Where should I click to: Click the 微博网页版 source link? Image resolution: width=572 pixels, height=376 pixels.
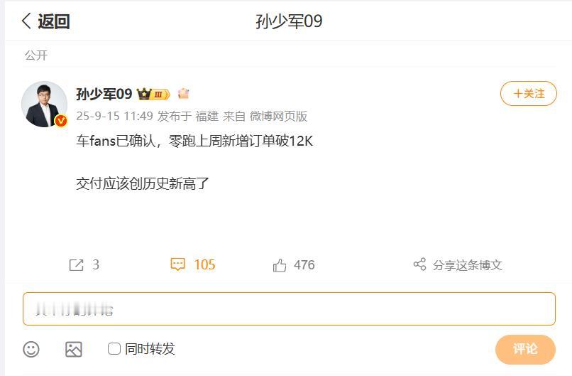[x=278, y=116]
